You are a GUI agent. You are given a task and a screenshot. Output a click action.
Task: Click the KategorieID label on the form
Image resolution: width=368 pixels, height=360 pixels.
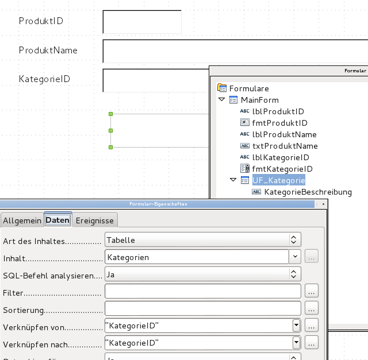point(44,79)
